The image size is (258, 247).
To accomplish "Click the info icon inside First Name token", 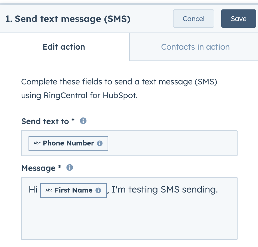I will (98, 190).
